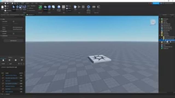
Task: Select TestService in the Explorer
Action: (166, 48)
